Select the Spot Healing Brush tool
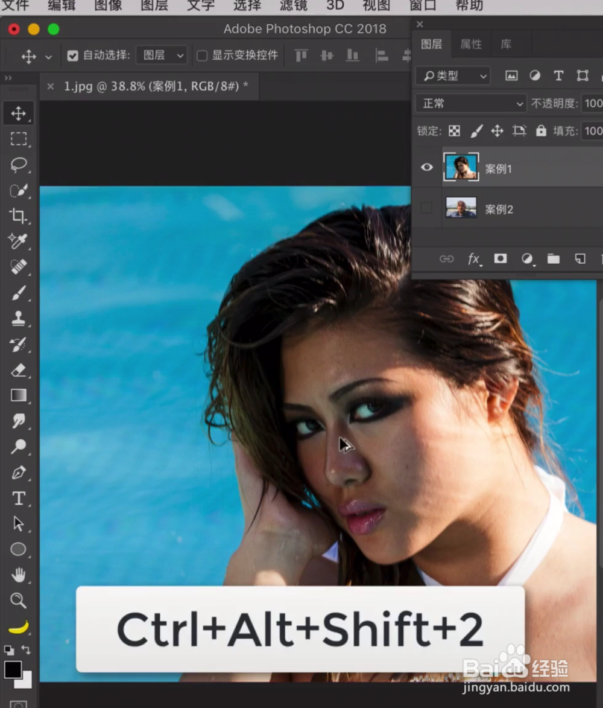This screenshot has width=603, height=708. pyautogui.click(x=19, y=266)
